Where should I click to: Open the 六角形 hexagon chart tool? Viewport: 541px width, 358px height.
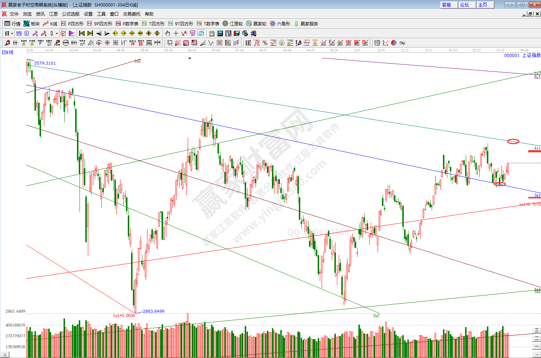point(280,24)
